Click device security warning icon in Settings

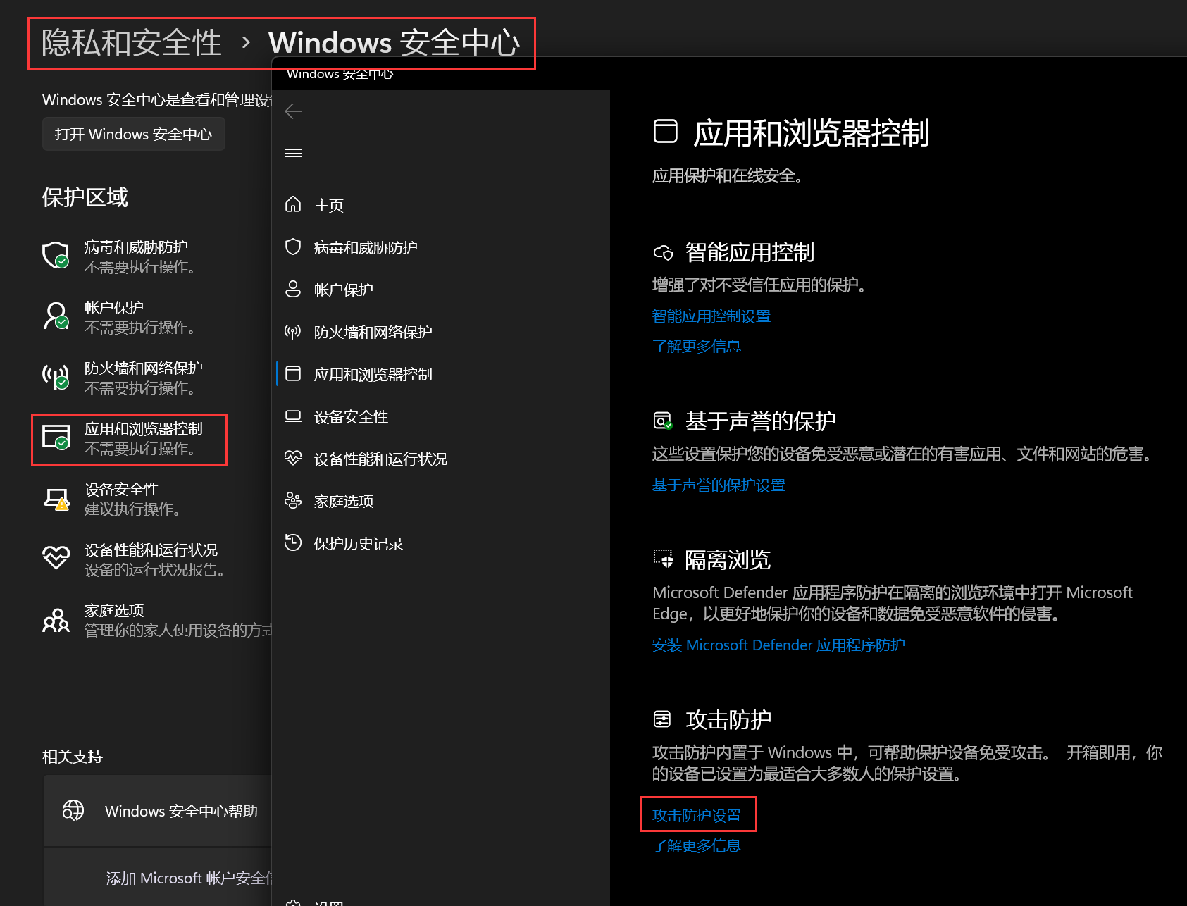(56, 499)
